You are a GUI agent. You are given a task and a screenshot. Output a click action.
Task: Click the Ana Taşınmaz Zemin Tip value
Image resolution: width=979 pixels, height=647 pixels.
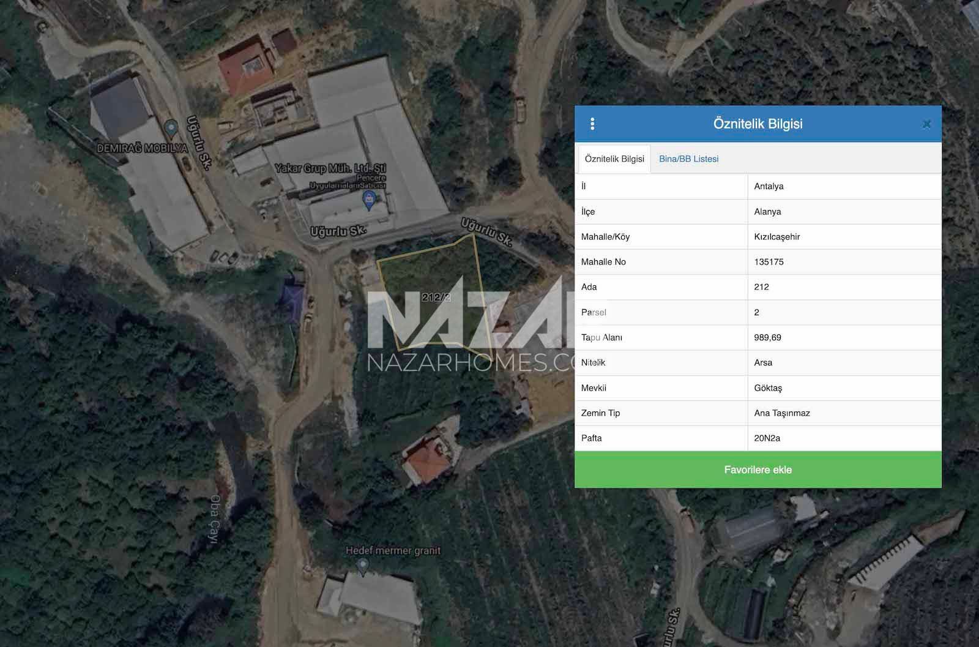point(782,413)
